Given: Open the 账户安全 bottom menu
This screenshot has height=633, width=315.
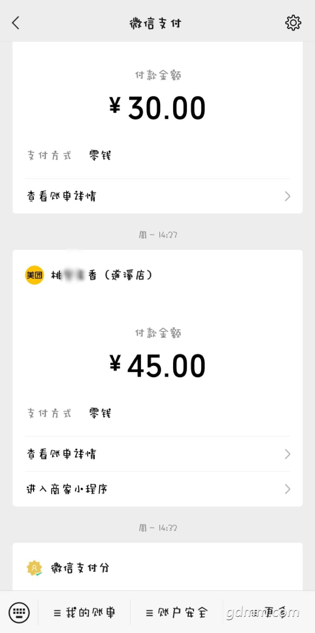Looking at the screenshot, I should pyautogui.click(x=176, y=613).
